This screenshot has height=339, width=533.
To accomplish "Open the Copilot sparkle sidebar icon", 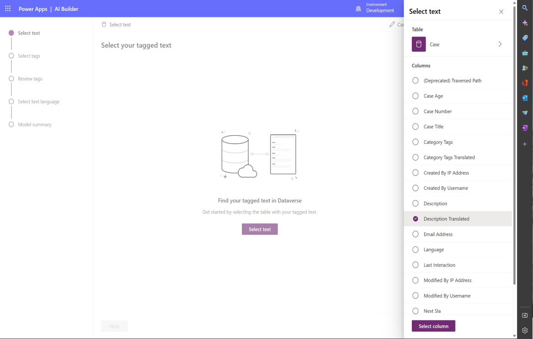I will point(525,23).
